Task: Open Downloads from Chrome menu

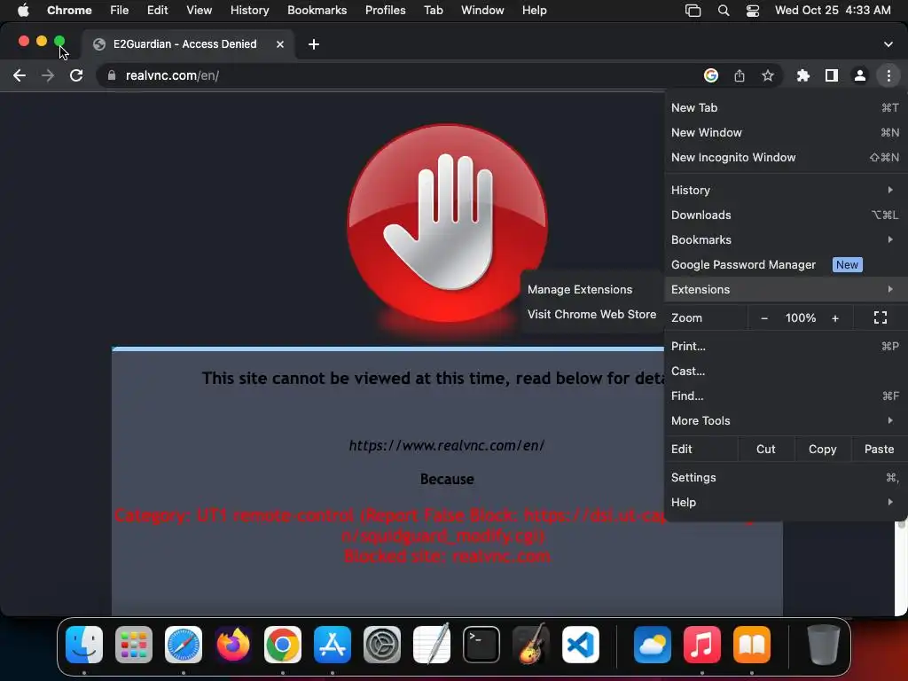Action: 785,215
